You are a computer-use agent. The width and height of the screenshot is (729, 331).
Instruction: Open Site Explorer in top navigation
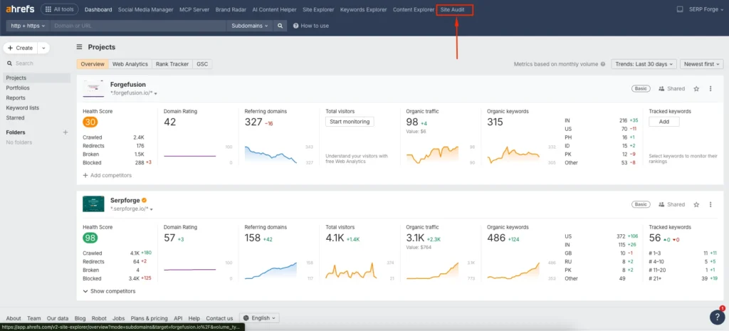click(x=318, y=9)
